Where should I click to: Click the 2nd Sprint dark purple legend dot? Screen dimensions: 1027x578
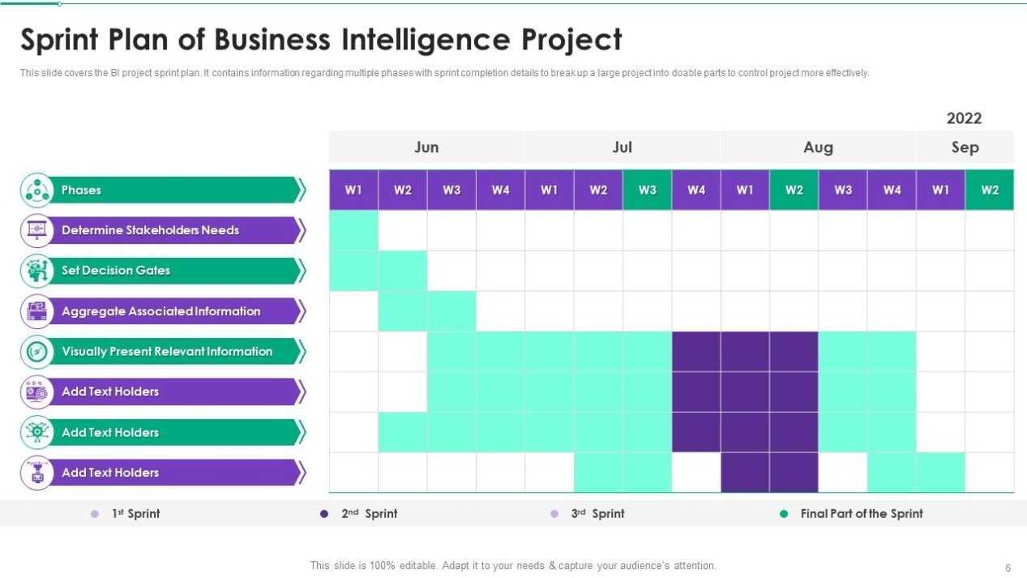[324, 514]
